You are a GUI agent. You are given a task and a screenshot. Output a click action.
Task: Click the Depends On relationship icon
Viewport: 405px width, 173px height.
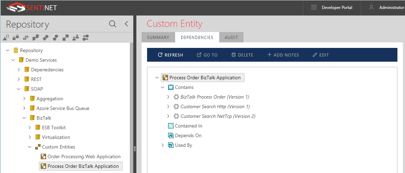(x=170, y=135)
